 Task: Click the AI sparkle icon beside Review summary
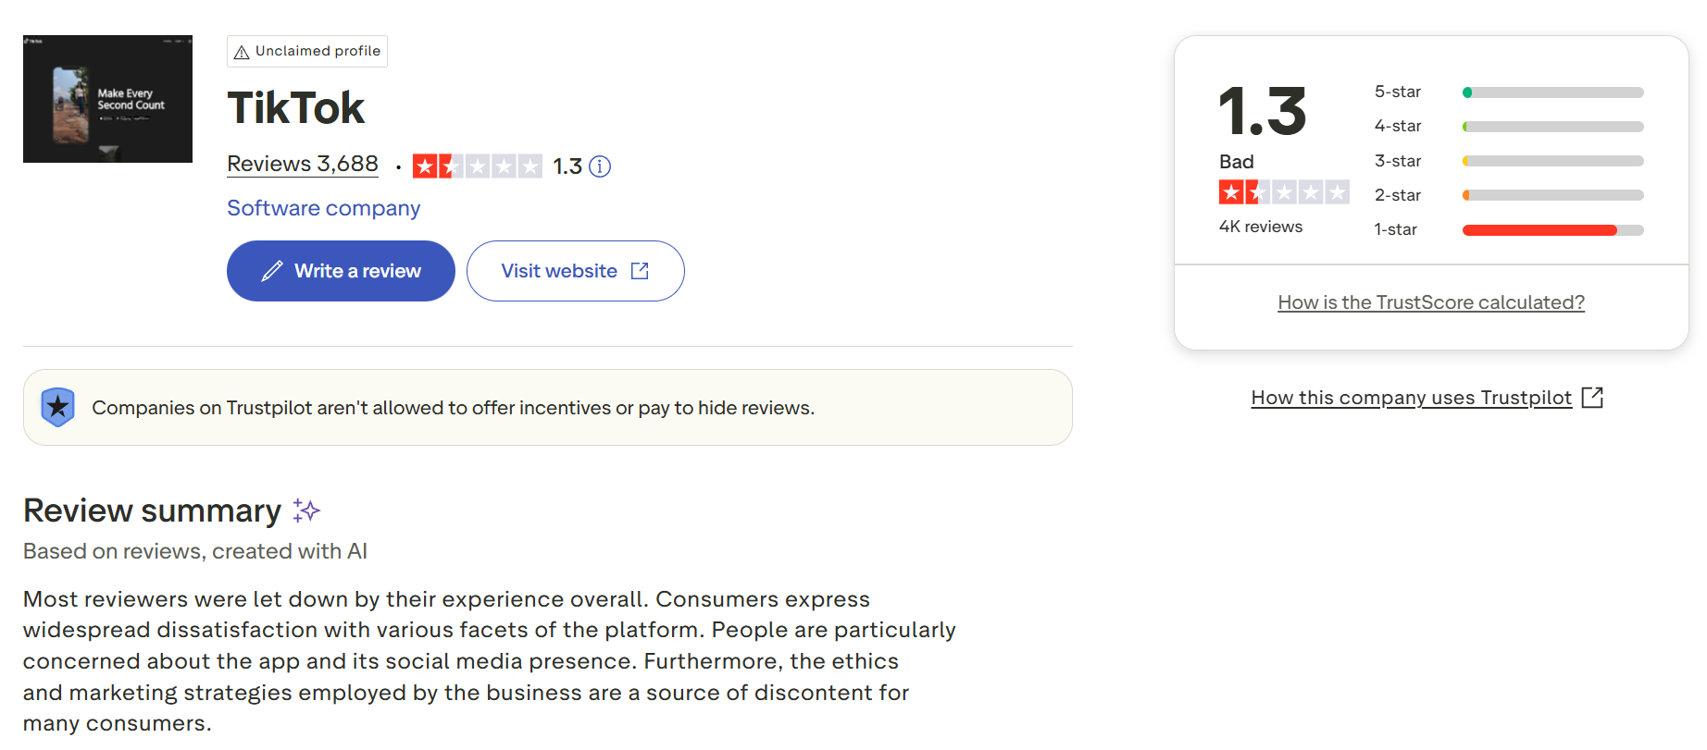coord(306,510)
